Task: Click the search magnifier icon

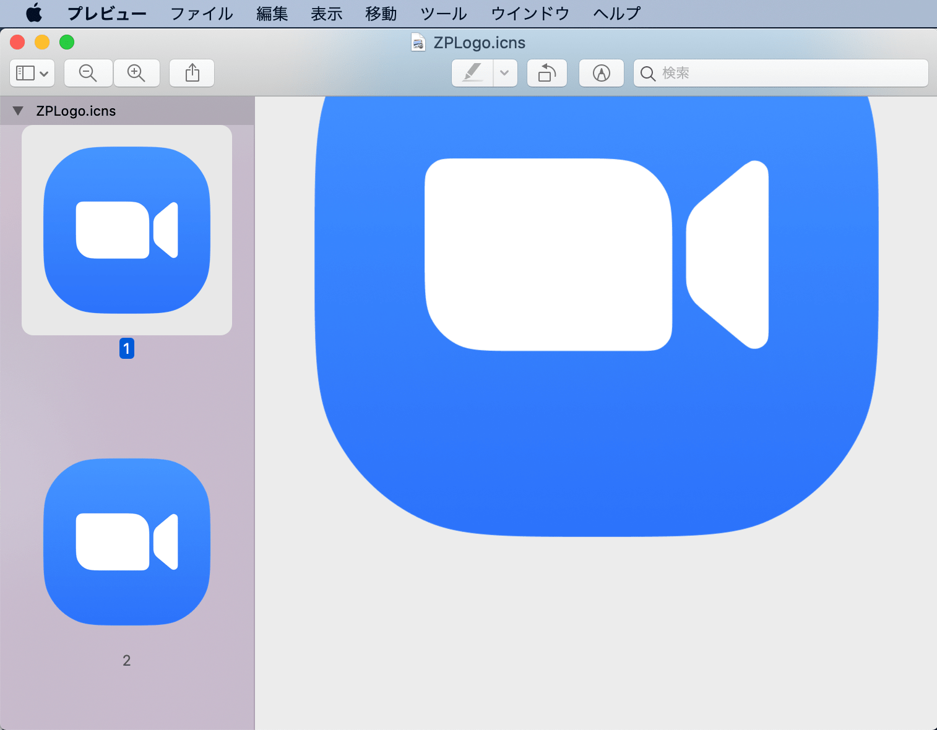Action: [x=647, y=74]
